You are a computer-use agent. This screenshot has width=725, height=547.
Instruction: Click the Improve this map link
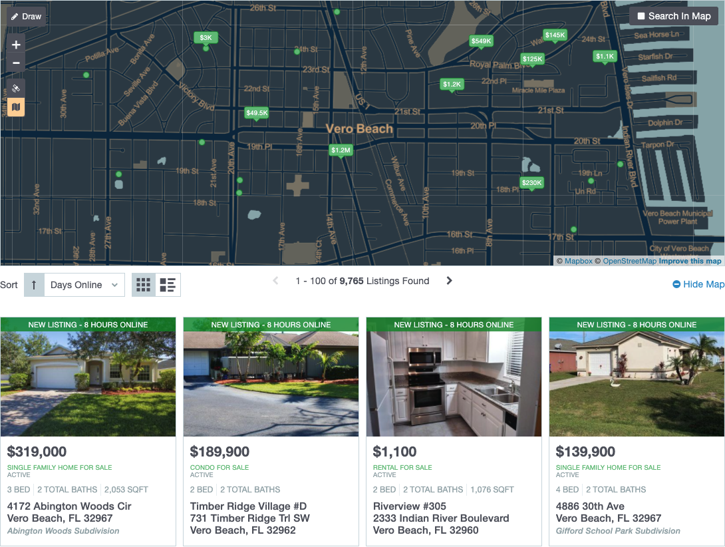(689, 261)
